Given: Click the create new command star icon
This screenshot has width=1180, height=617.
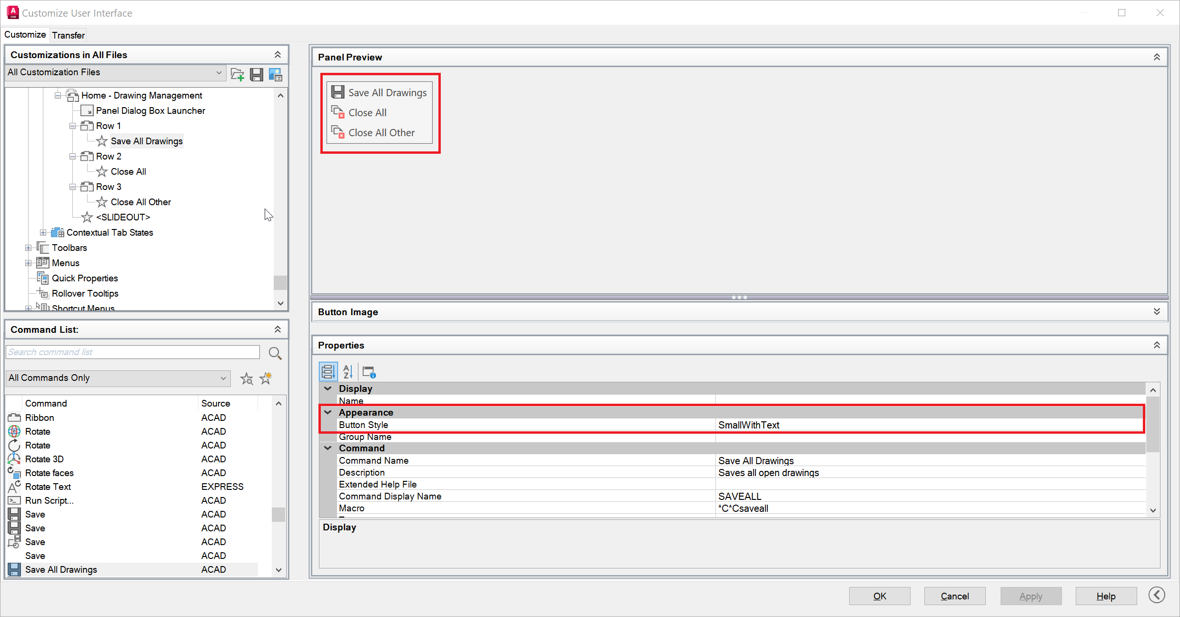Looking at the screenshot, I should pos(266,378).
